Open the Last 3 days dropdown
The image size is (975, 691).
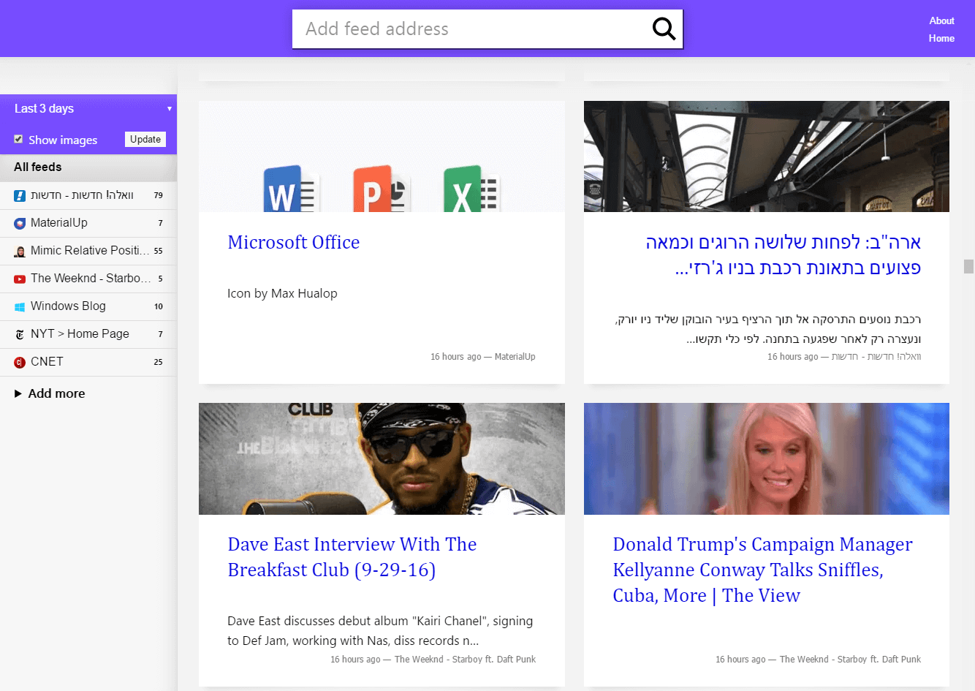point(88,108)
